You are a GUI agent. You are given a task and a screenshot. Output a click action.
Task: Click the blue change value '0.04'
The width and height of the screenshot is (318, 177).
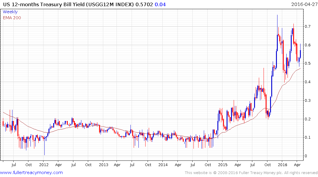coord(160,4)
